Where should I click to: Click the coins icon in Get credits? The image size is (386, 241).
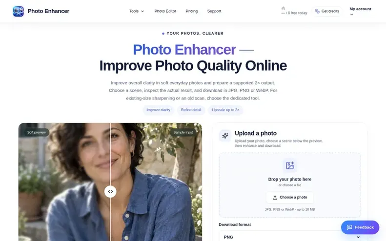click(317, 11)
